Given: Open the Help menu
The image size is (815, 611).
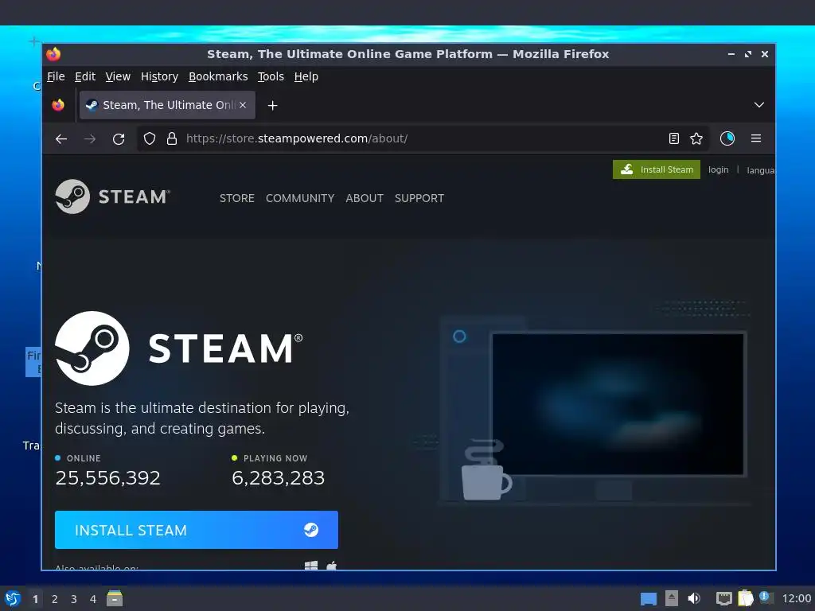Looking at the screenshot, I should (306, 76).
